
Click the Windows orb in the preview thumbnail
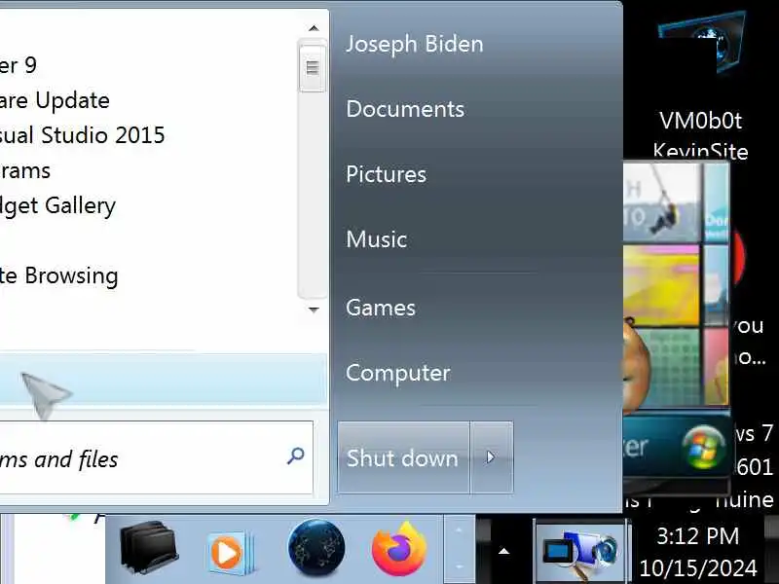click(702, 447)
